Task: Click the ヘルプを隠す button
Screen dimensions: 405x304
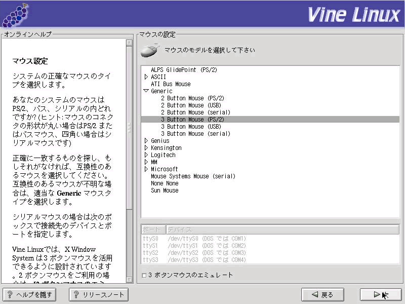Action: [29, 295]
